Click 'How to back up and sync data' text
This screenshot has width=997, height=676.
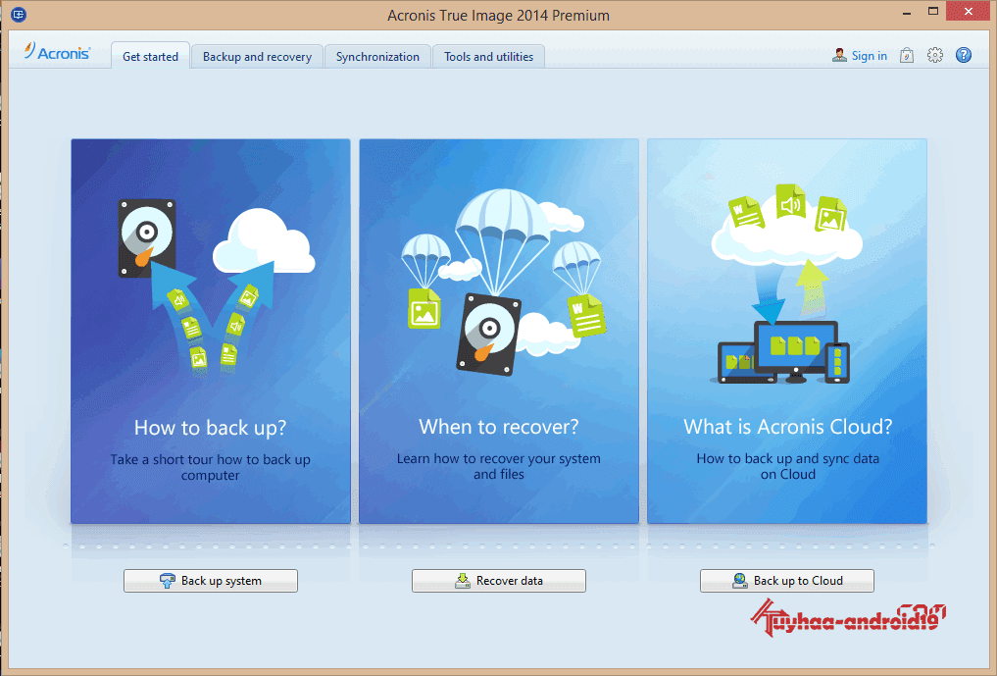788,466
